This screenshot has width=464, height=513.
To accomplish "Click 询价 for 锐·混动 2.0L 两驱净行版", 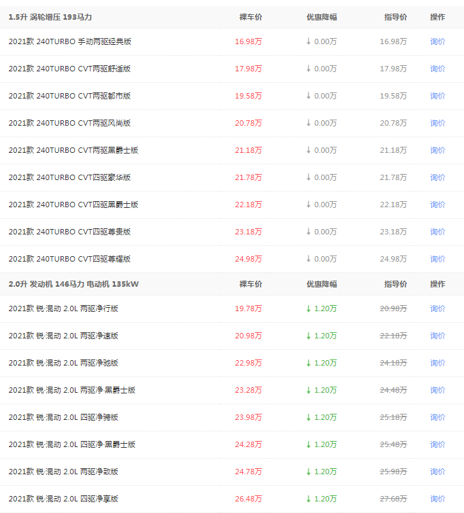I will pos(437,308).
